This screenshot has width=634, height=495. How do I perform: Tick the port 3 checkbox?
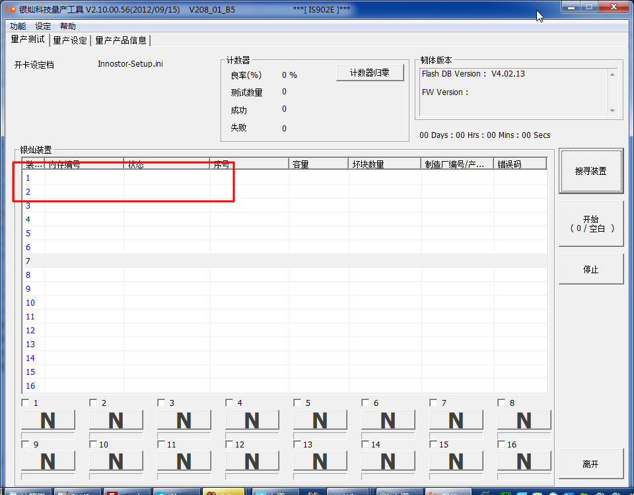pyautogui.click(x=161, y=403)
